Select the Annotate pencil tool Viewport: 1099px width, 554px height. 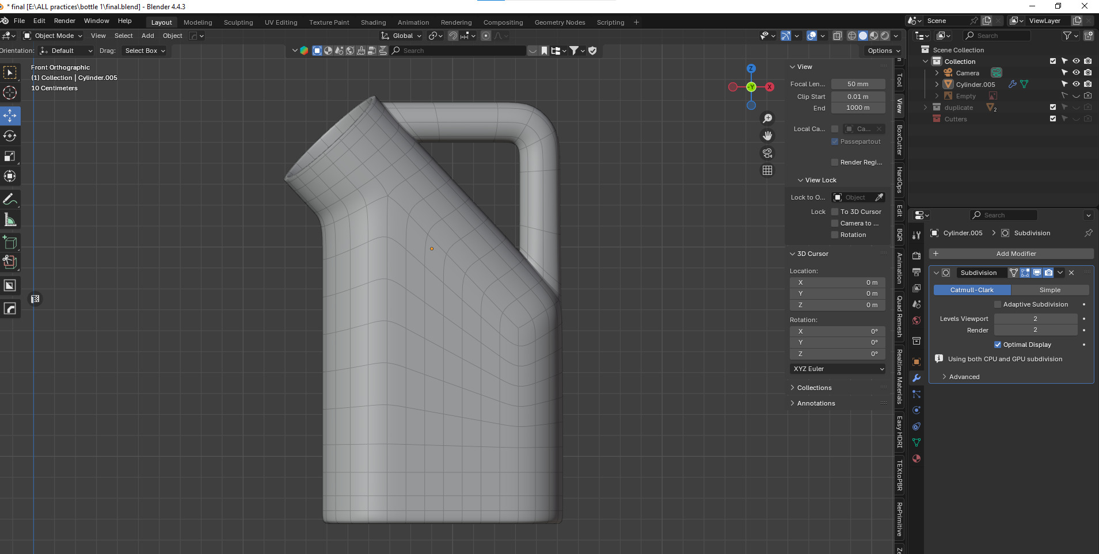[x=10, y=199]
